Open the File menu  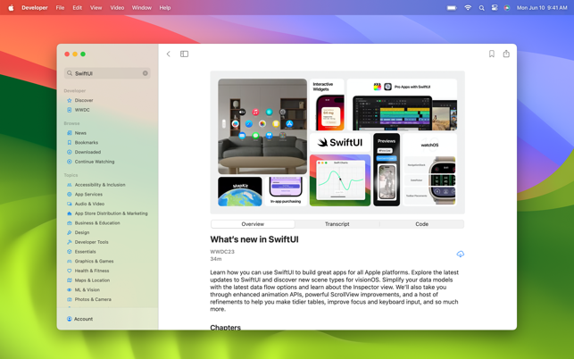click(x=60, y=8)
